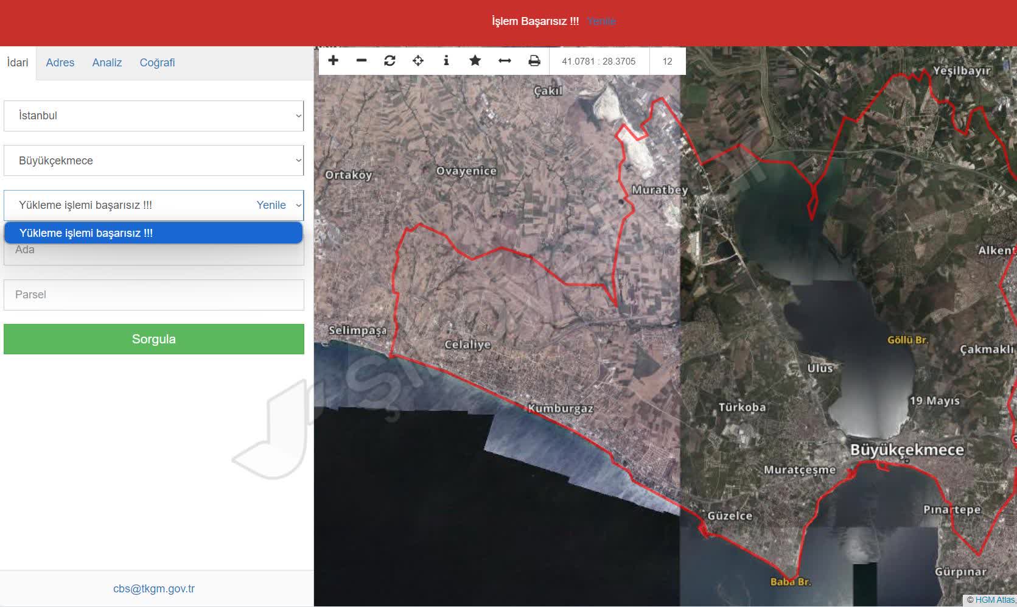Screen dimensions: 1017x607
Task: Open the Büyükçekmece district dropdown
Action: coord(153,161)
